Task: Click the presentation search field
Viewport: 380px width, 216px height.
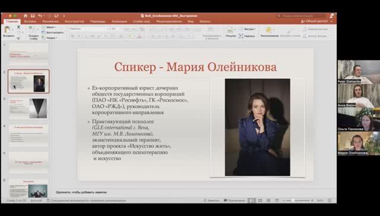Action: 302,16
